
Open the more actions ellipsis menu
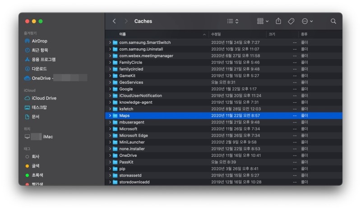(307, 21)
